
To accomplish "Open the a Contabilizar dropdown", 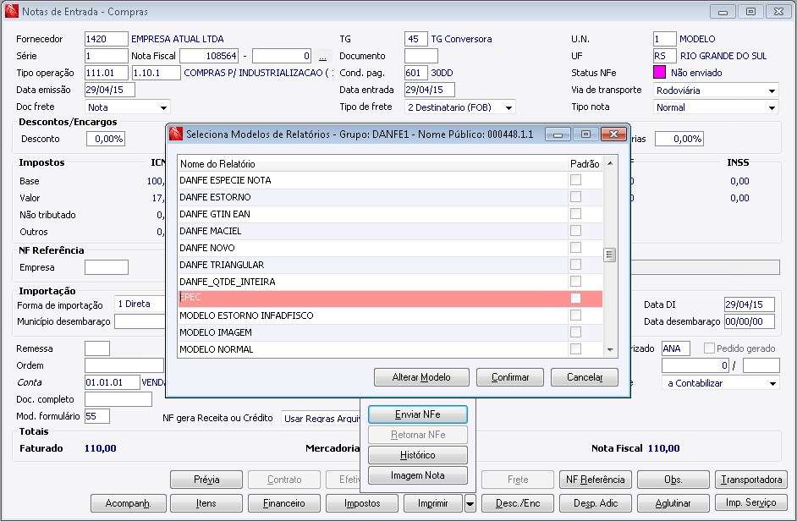I will (772, 383).
